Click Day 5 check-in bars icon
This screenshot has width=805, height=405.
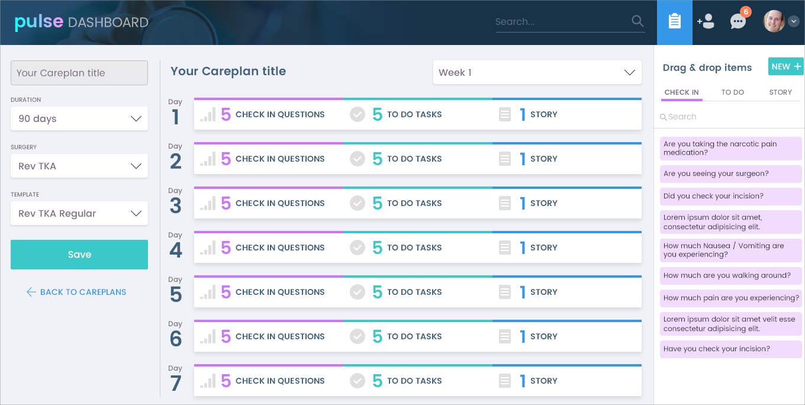208,292
